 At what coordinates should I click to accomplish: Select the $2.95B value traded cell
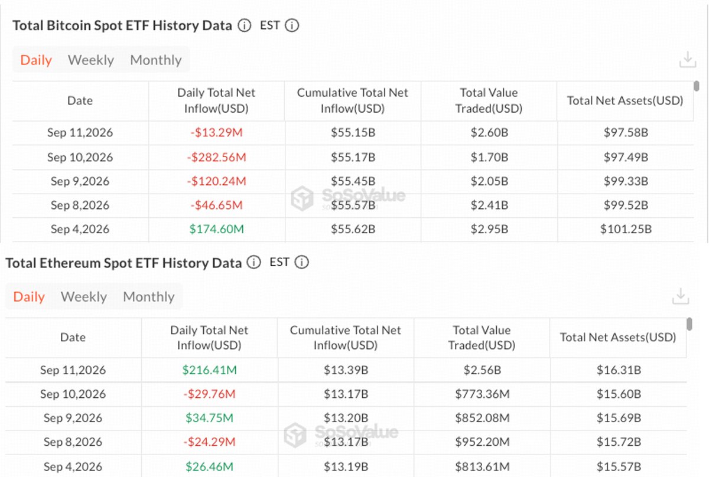click(x=489, y=229)
